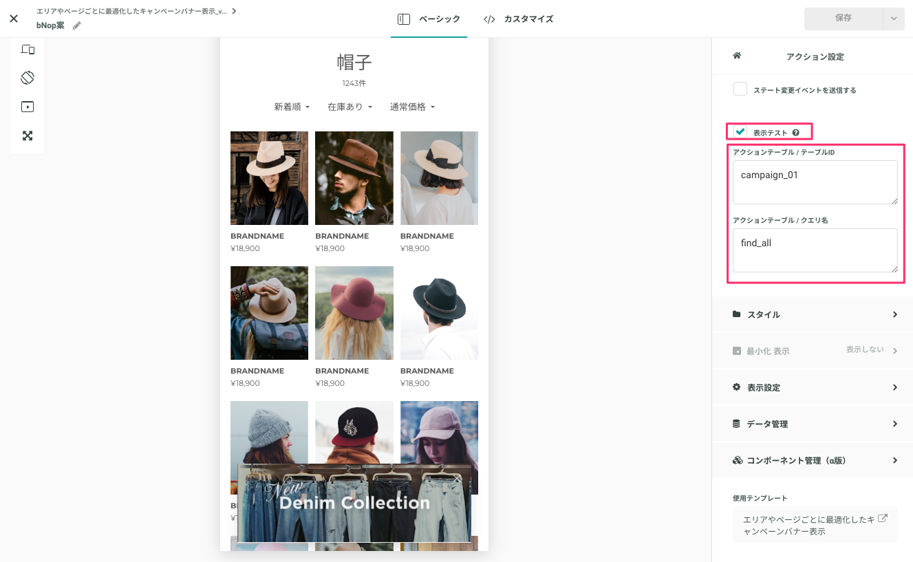Select the device switch icon in left toolbar
The height and width of the screenshot is (562, 913).
28,50
